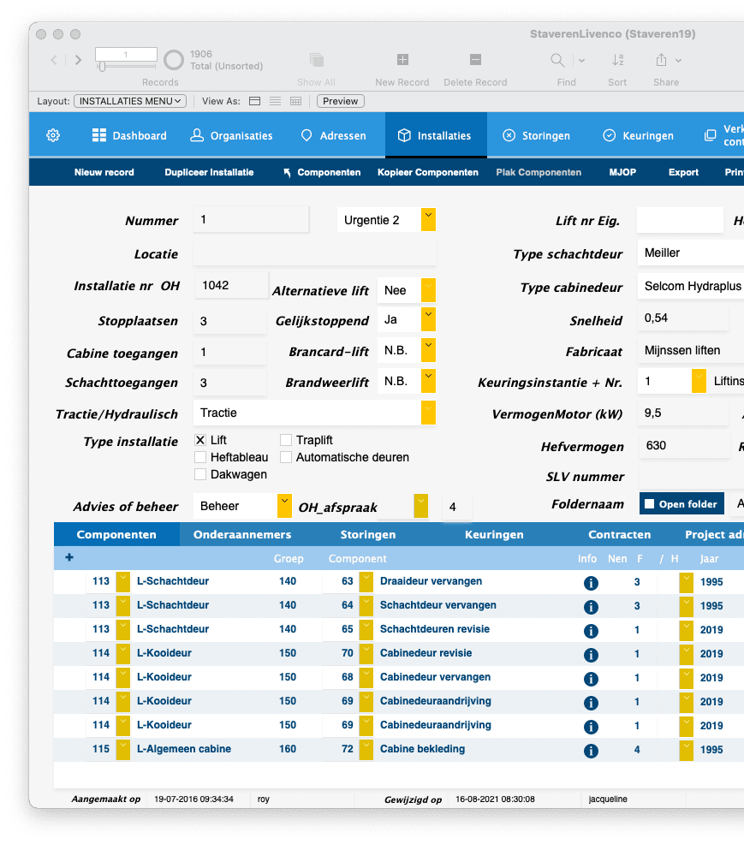Click the New Record plus icon
Screen dimensions: 744x844
tap(402, 59)
